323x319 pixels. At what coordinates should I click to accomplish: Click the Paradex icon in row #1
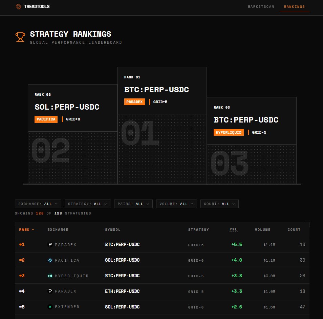(x=50, y=245)
